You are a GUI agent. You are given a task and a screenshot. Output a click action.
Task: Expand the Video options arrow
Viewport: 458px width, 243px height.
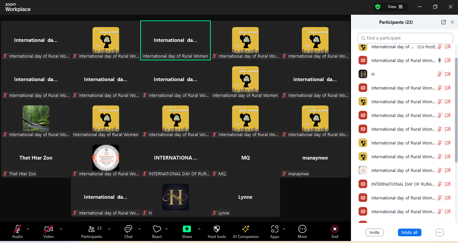tap(61, 229)
